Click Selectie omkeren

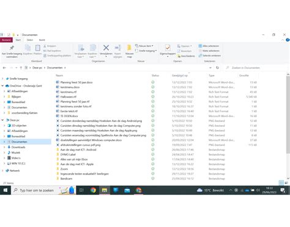210,56
